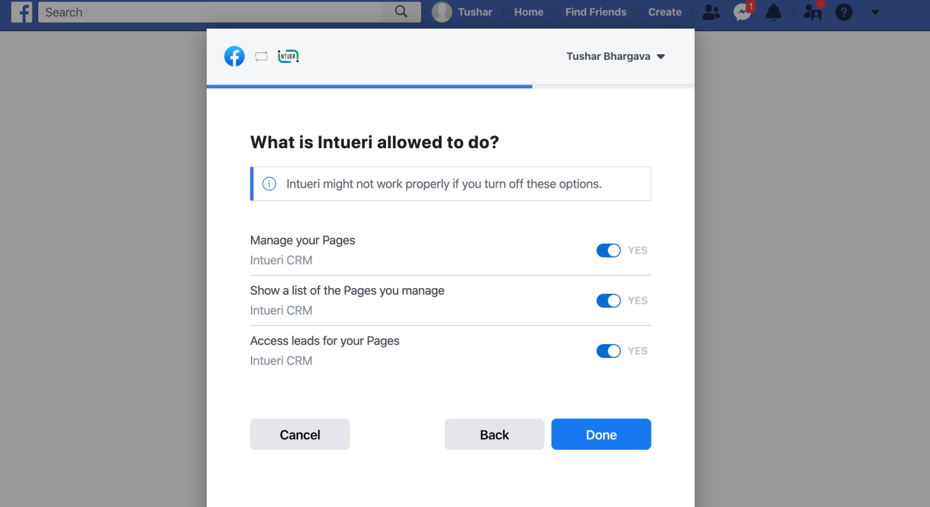The width and height of the screenshot is (930, 507).
Task: Open Tushar's profile avatar
Action: point(441,12)
